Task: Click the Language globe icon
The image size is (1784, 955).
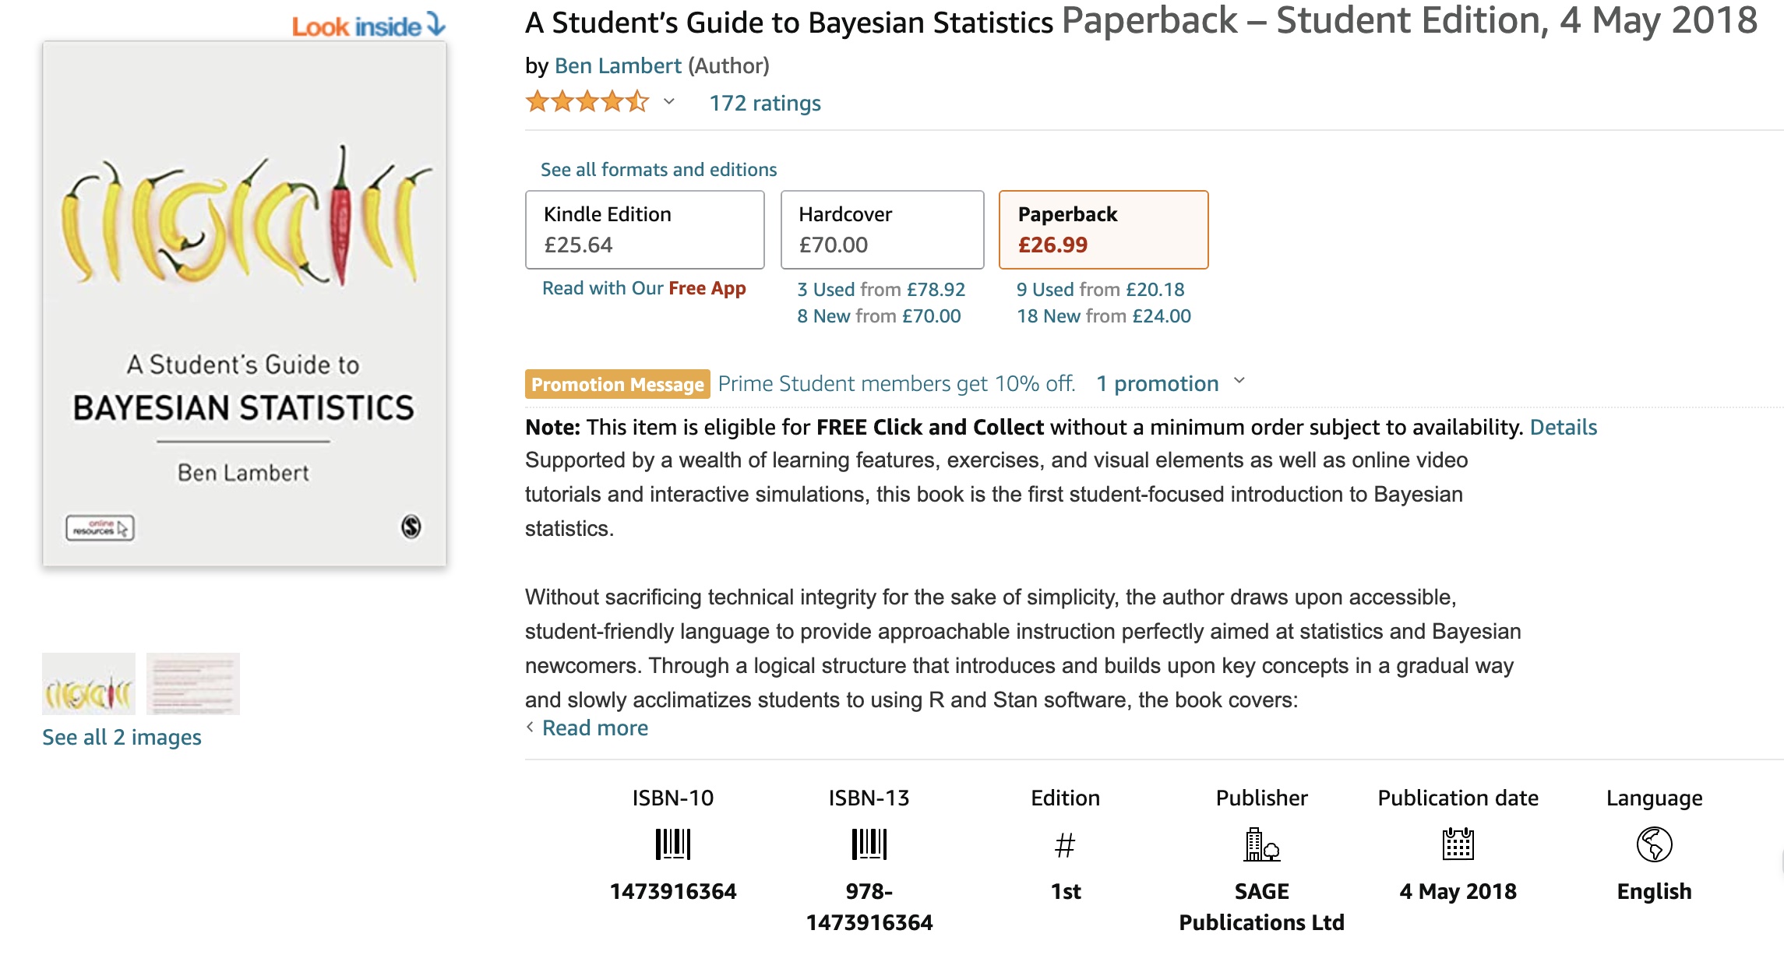Action: [x=1655, y=844]
